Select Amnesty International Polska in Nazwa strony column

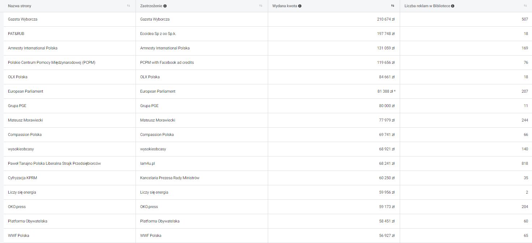click(x=33, y=48)
